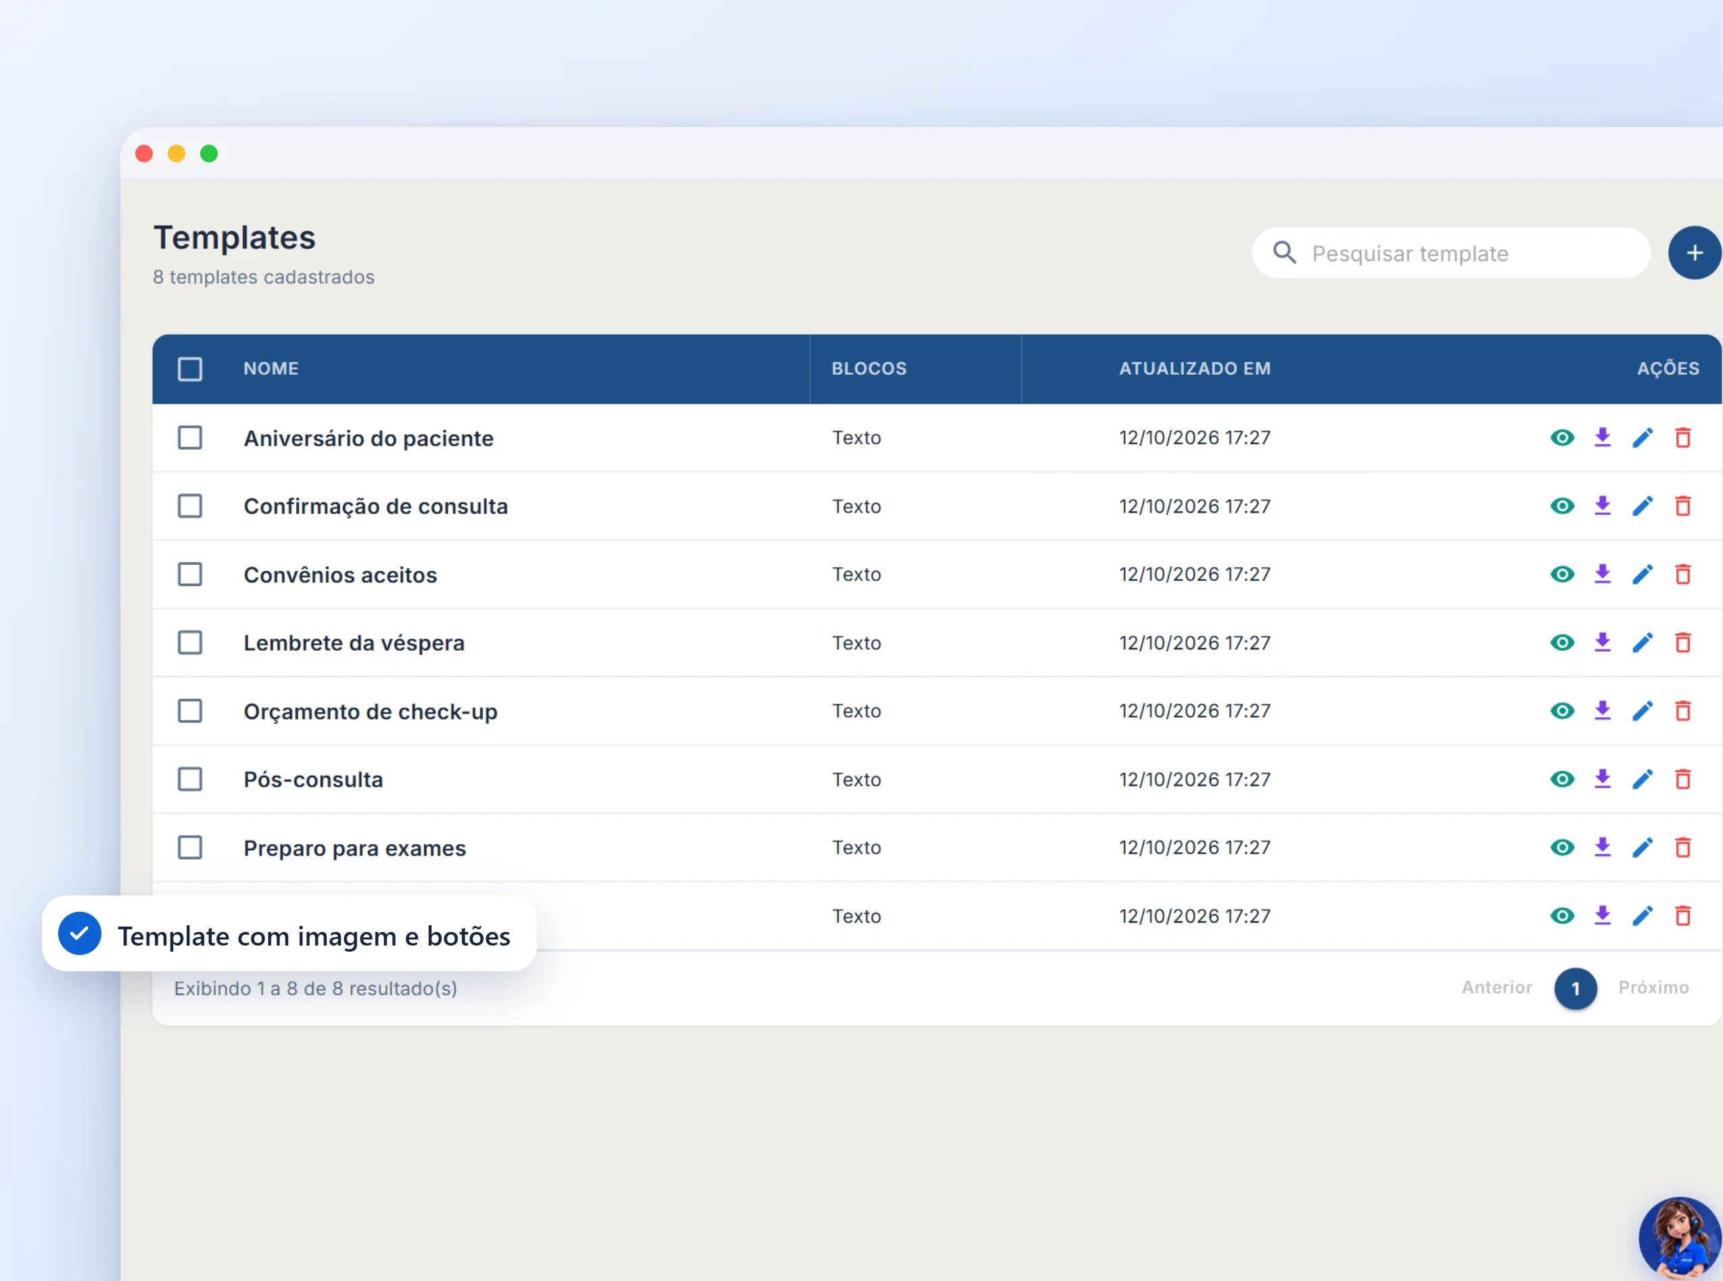The image size is (1723, 1281).
Task: Sort by the ATUALIZADO EM column header
Action: (1194, 369)
